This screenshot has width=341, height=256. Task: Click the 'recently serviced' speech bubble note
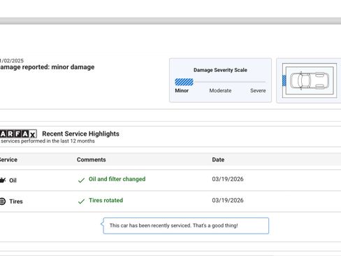pos(186,226)
